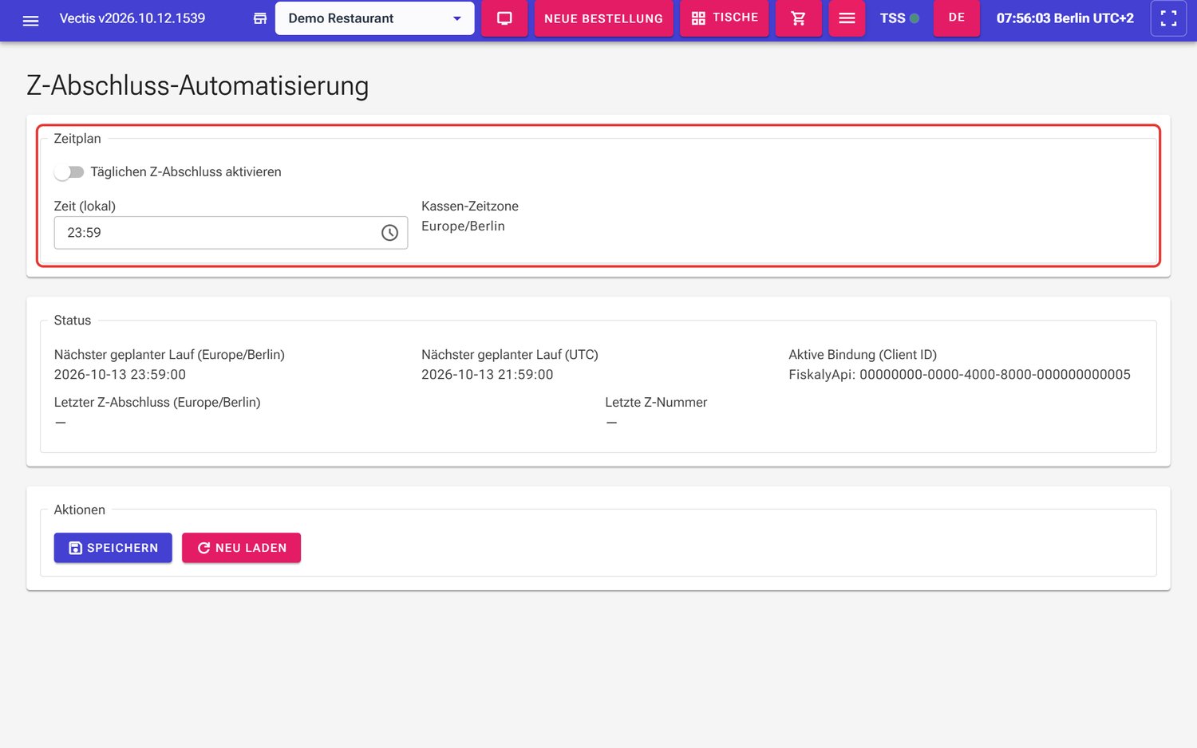1197x748 pixels.
Task: Open the shopping cart
Action: (799, 18)
